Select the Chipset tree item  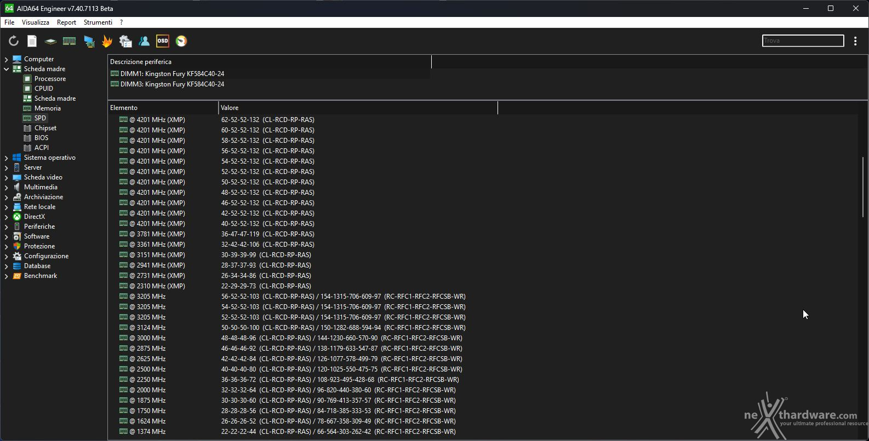coord(45,128)
